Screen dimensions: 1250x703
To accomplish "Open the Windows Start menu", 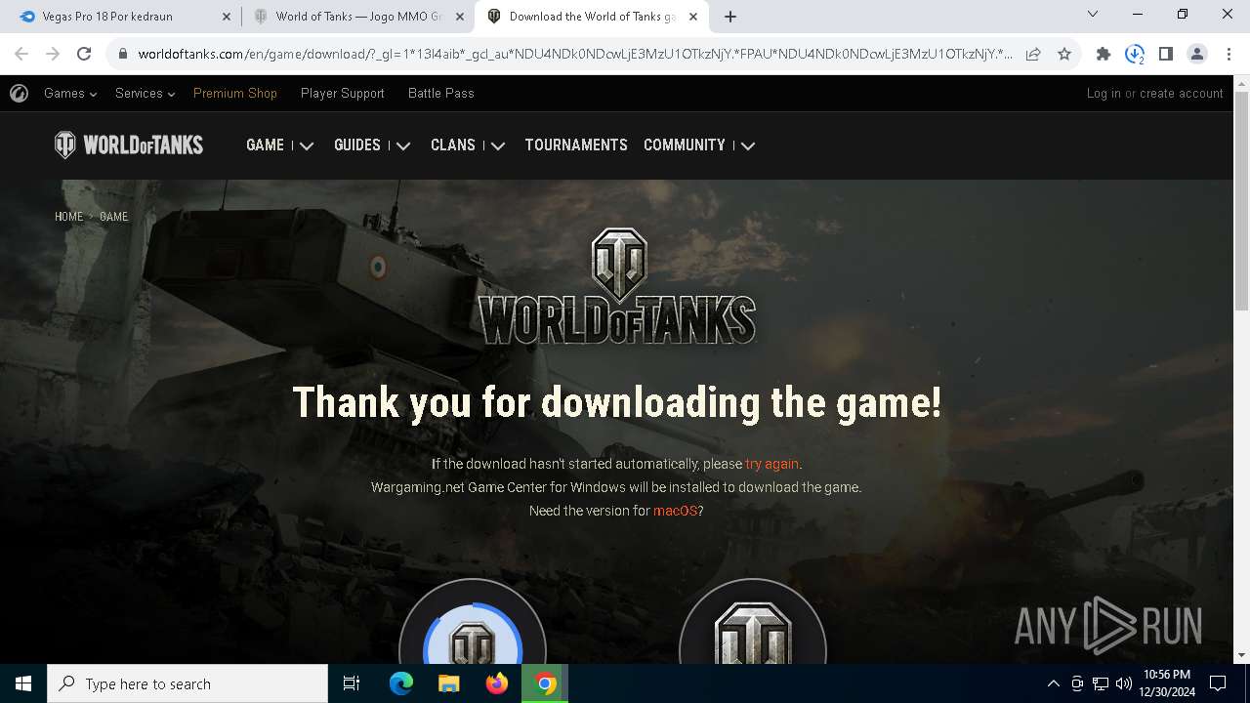I will tap(23, 683).
